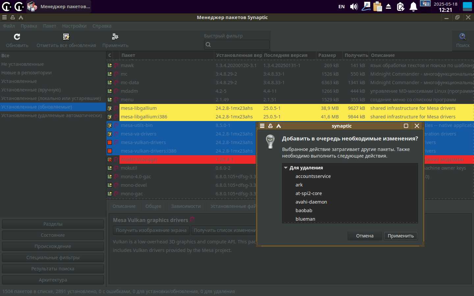Open search via the Поиск magnifier icon
This screenshot has height=296, width=474.
point(462,37)
